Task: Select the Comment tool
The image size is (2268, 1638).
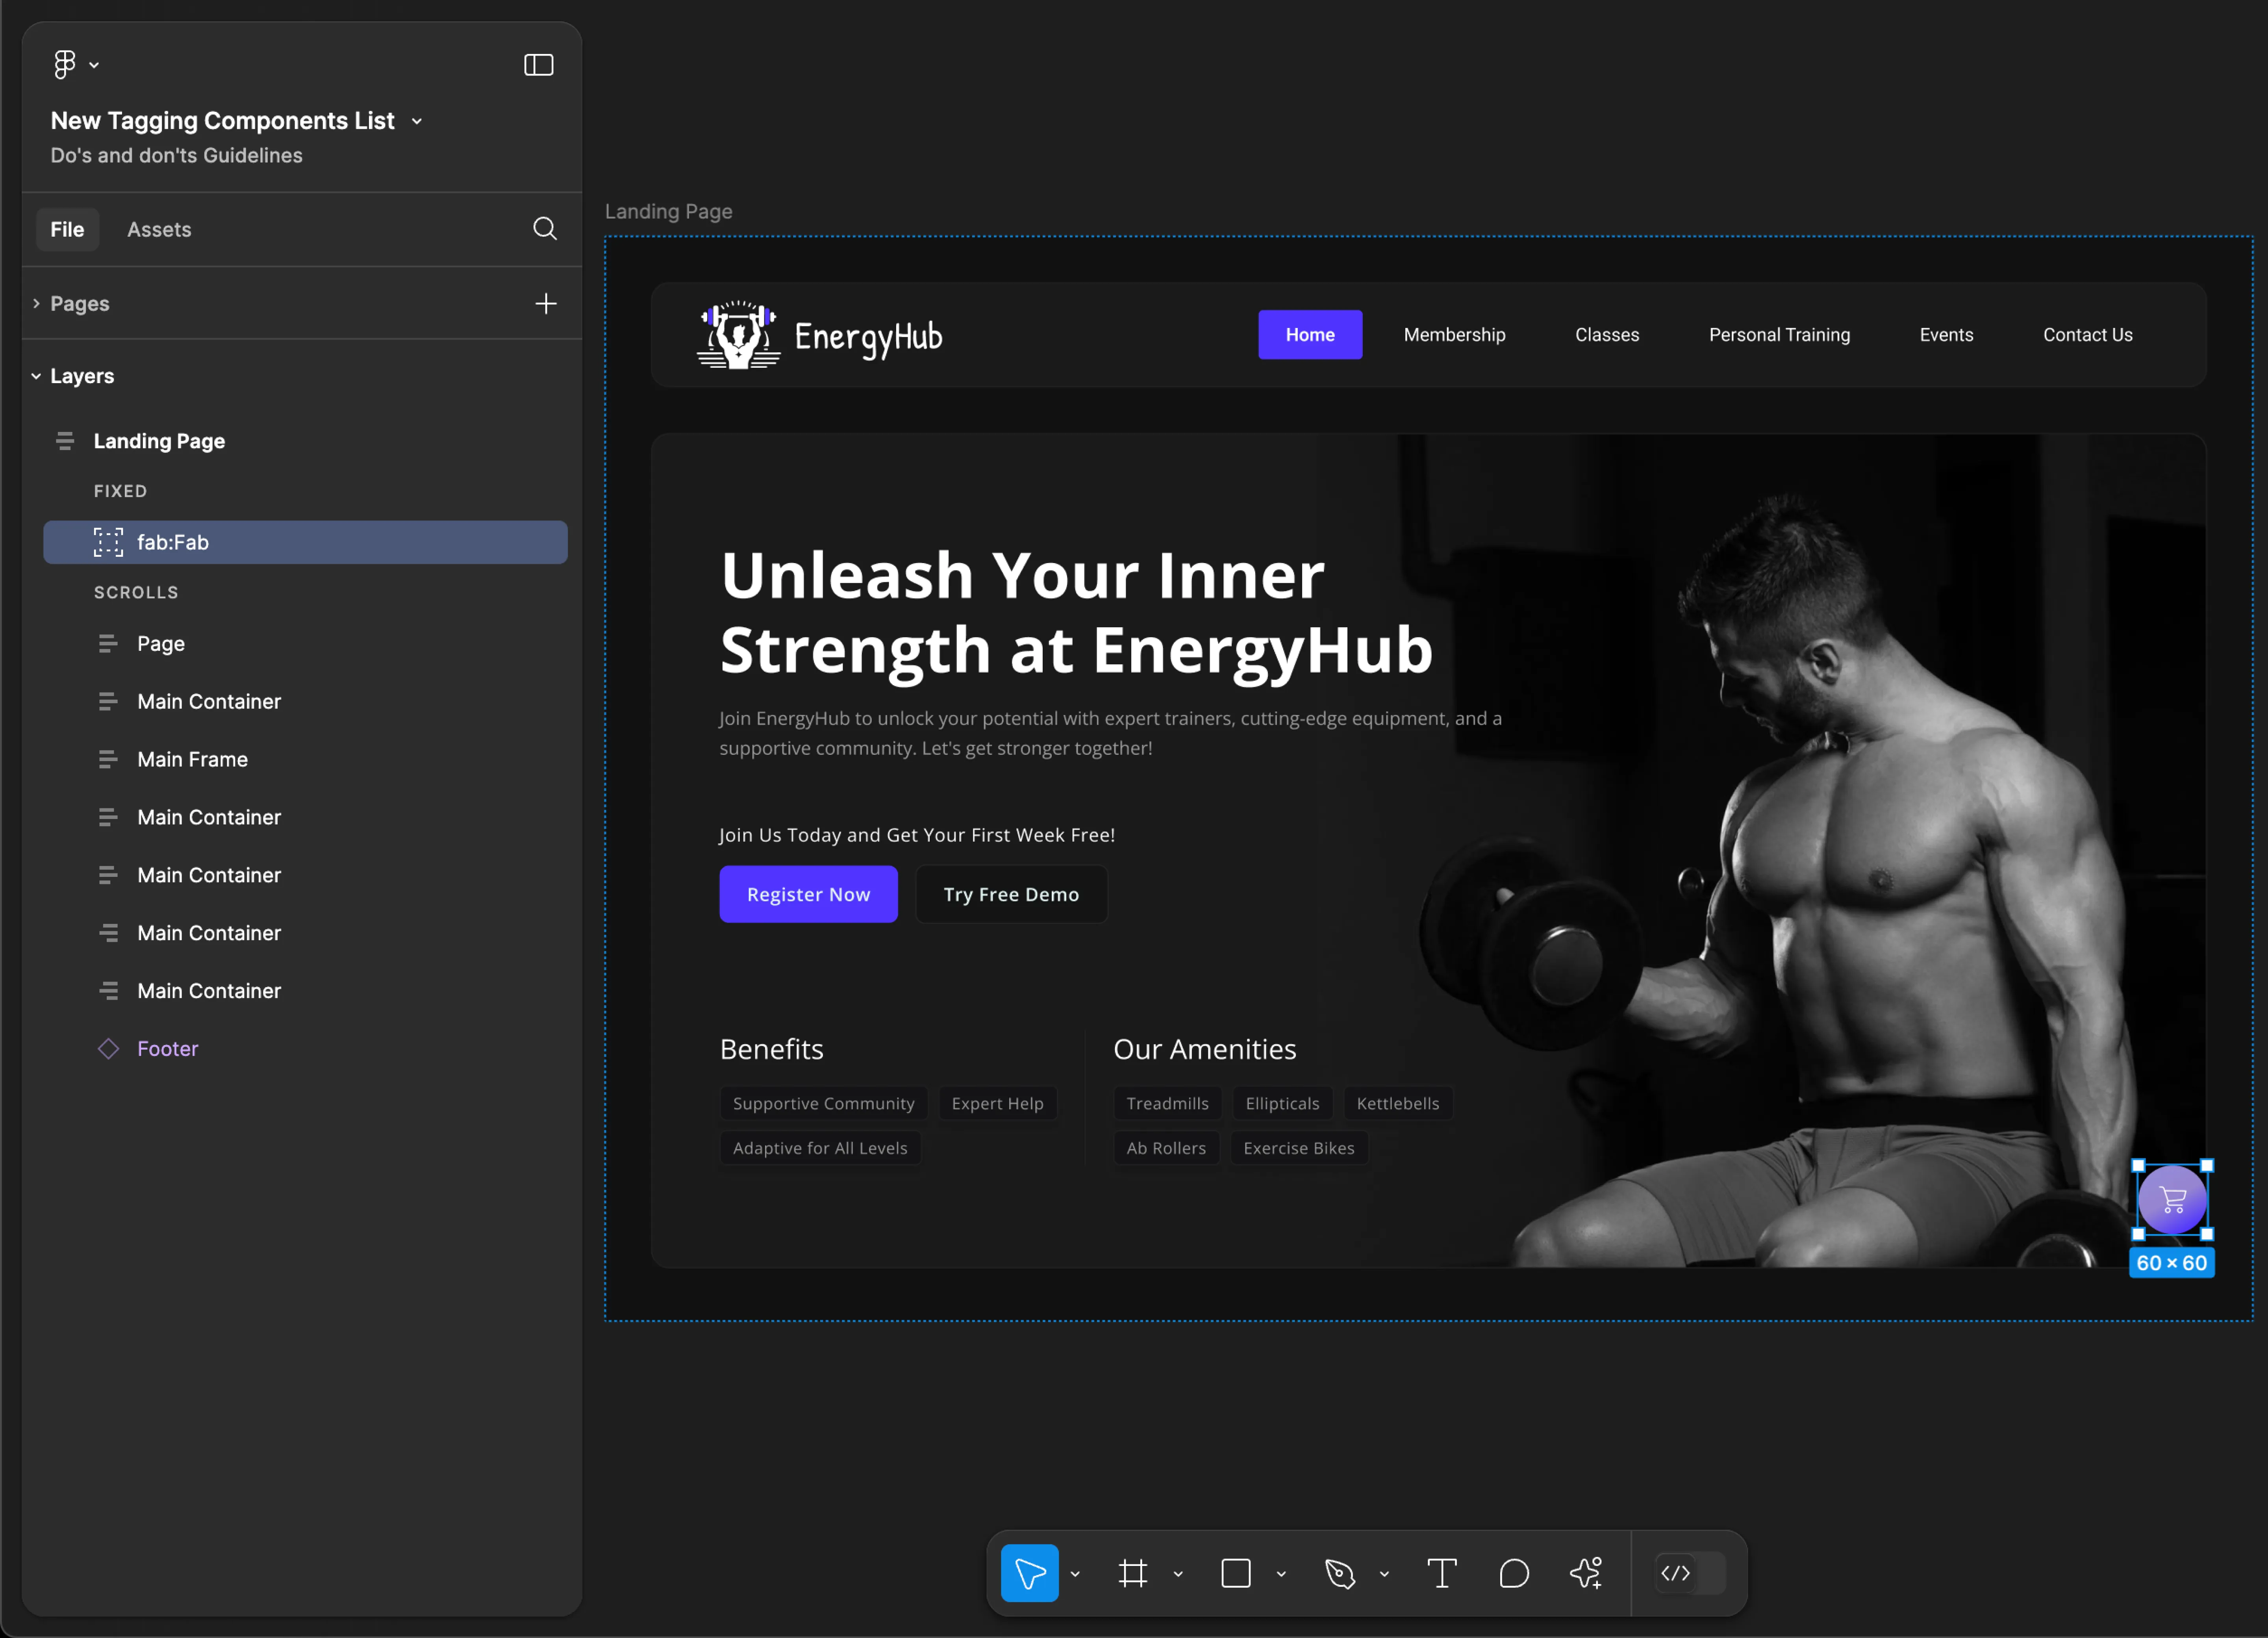Action: (1514, 1574)
